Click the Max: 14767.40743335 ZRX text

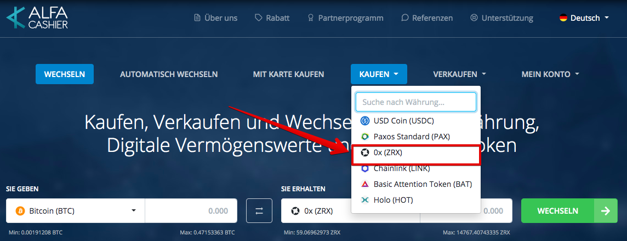pos(476,232)
